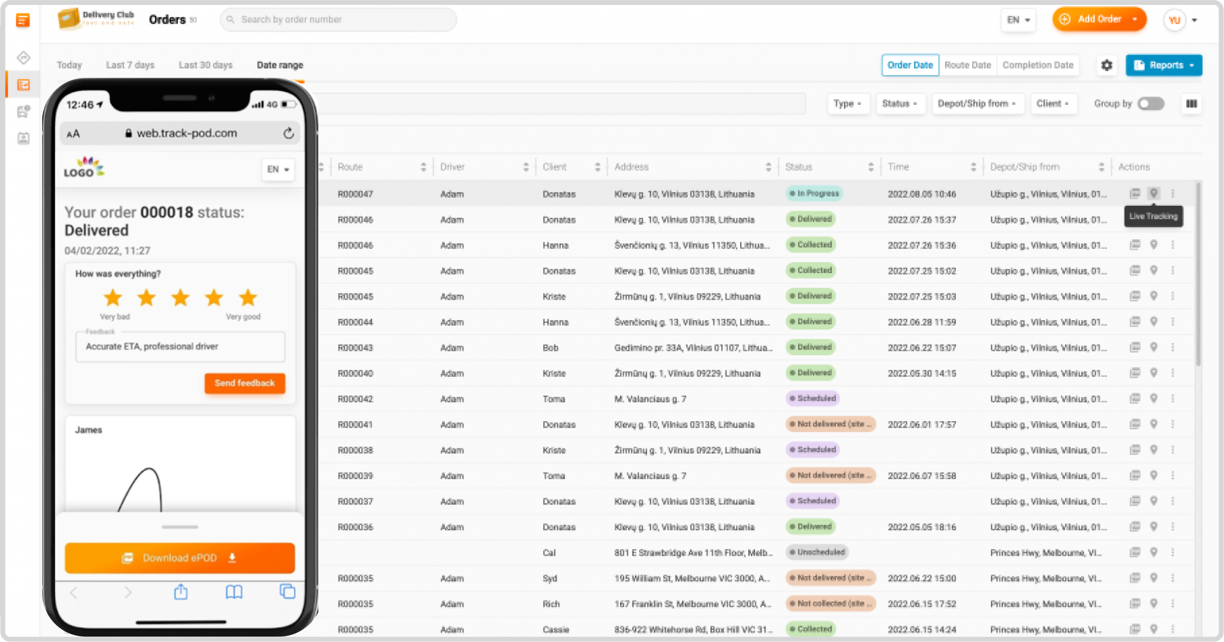
Task: Switch to Date range tab
Action: [280, 65]
